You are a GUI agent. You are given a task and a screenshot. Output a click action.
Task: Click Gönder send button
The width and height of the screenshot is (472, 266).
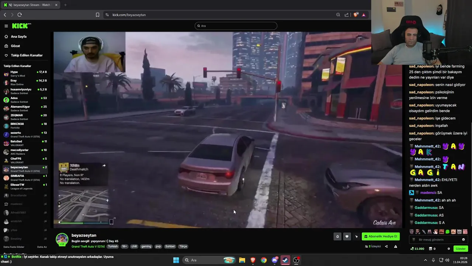461,249
